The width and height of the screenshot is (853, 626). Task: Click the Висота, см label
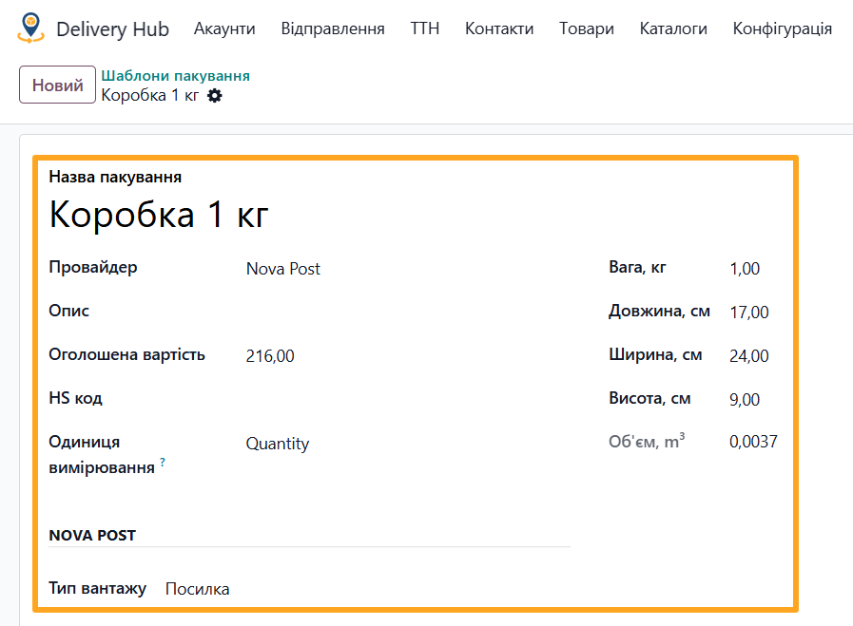(649, 398)
